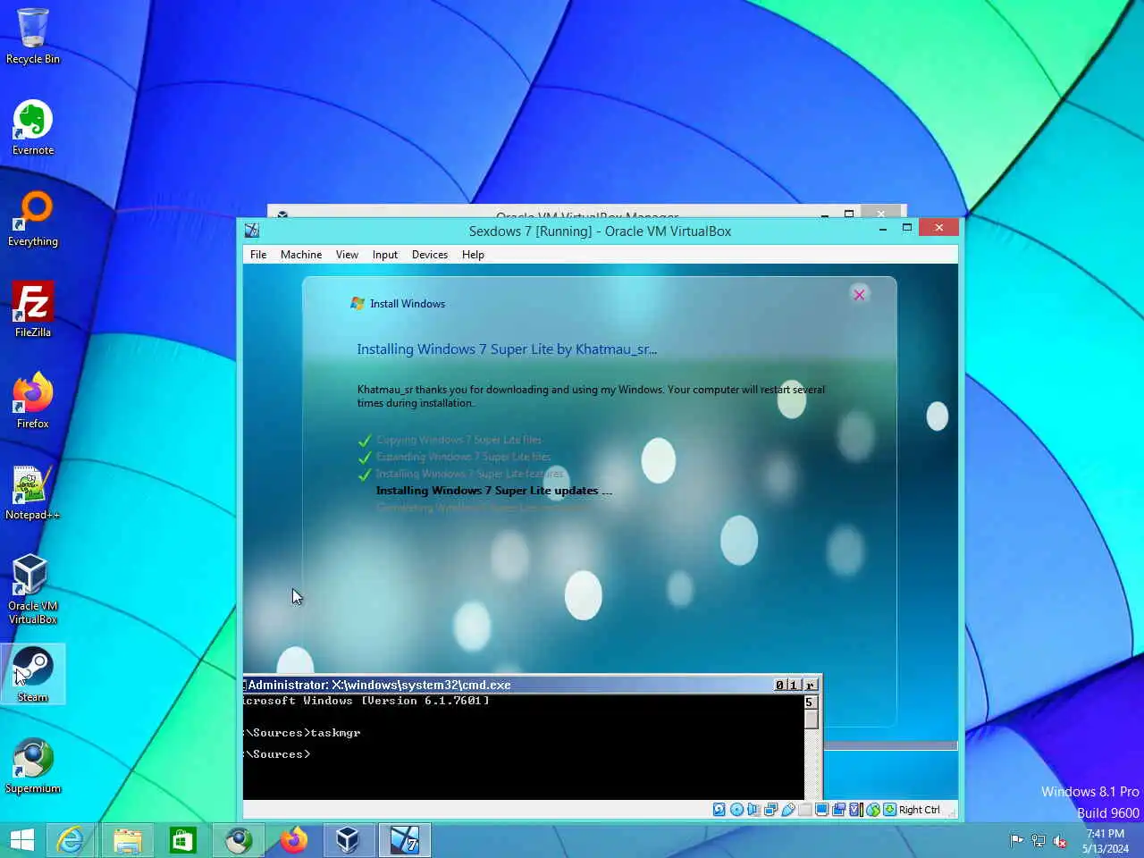Open Internet Explorer from the taskbar
This screenshot has height=858, width=1144.
pos(71,840)
